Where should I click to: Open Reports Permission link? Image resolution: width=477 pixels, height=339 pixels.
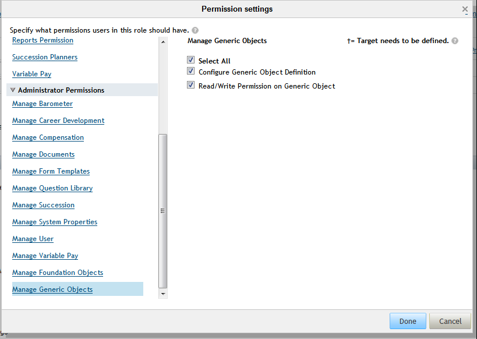tap(43, 40)
